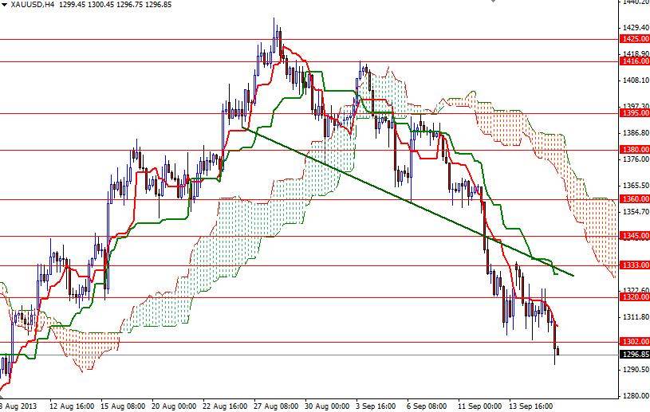Viewport: 650px width, 412px height.
Task: Click the 1425.00 price level label
Action: pos(635,39)
